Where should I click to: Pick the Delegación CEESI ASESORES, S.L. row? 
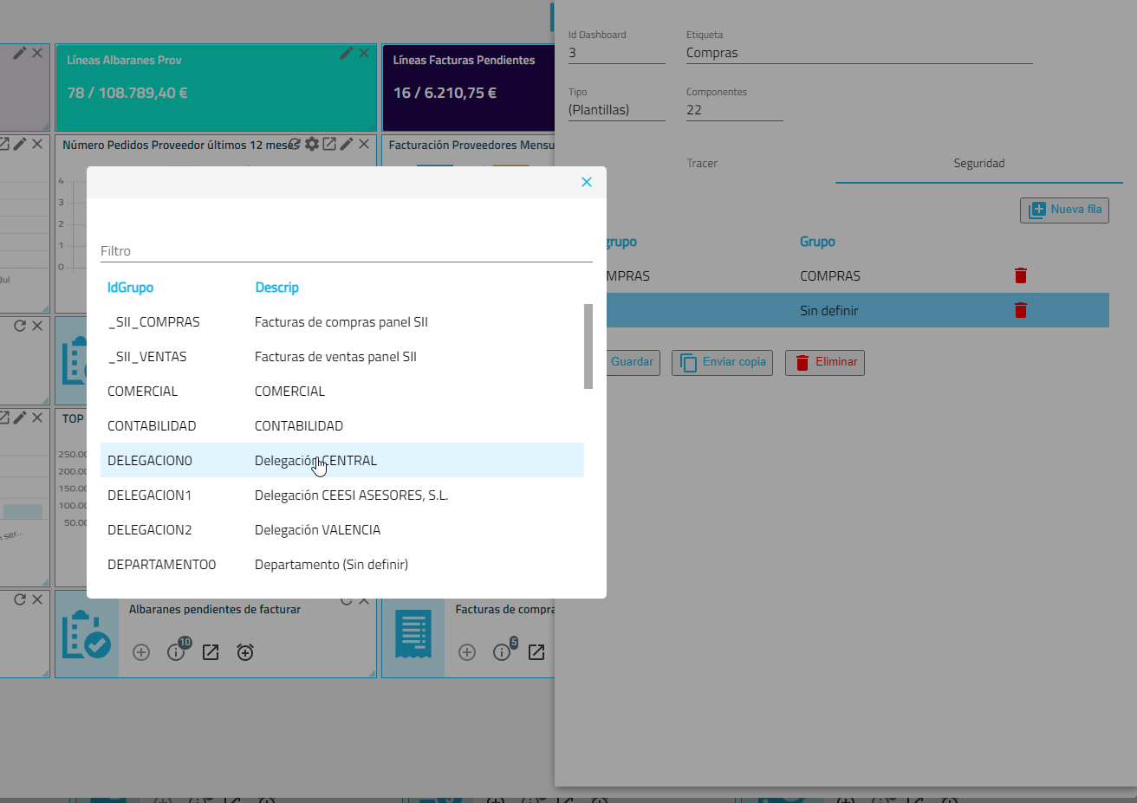[x=342, y=495]
